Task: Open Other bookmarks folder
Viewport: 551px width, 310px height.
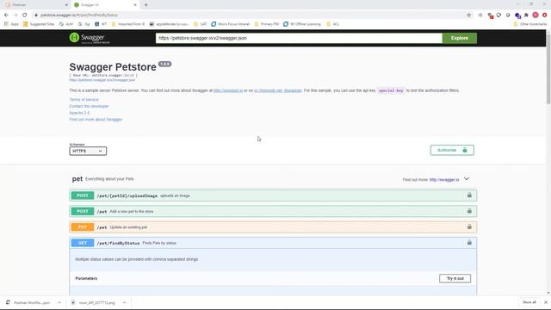Action: click(530, 24)
